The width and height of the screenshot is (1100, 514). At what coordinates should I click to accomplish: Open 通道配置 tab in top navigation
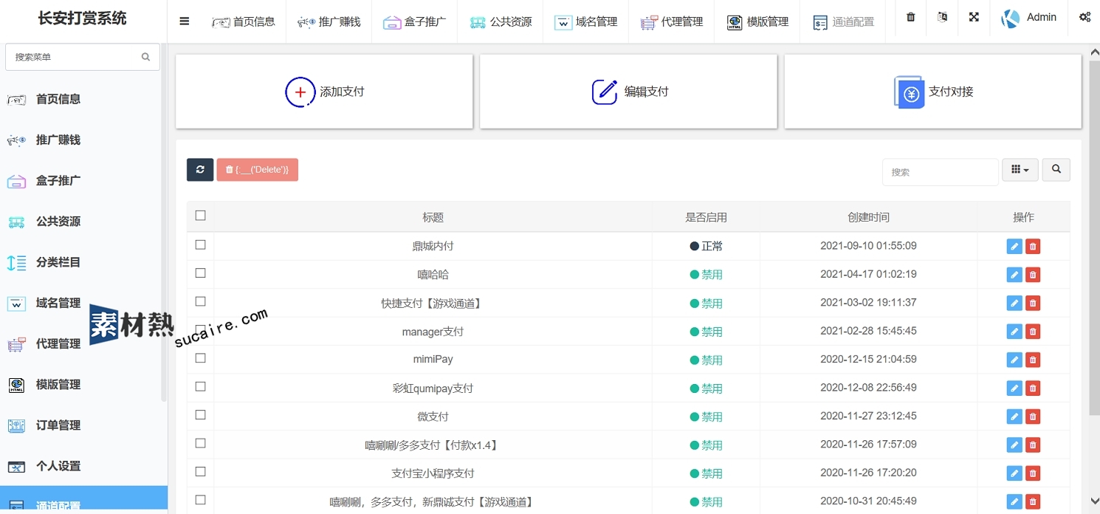(x=842, y=22)
